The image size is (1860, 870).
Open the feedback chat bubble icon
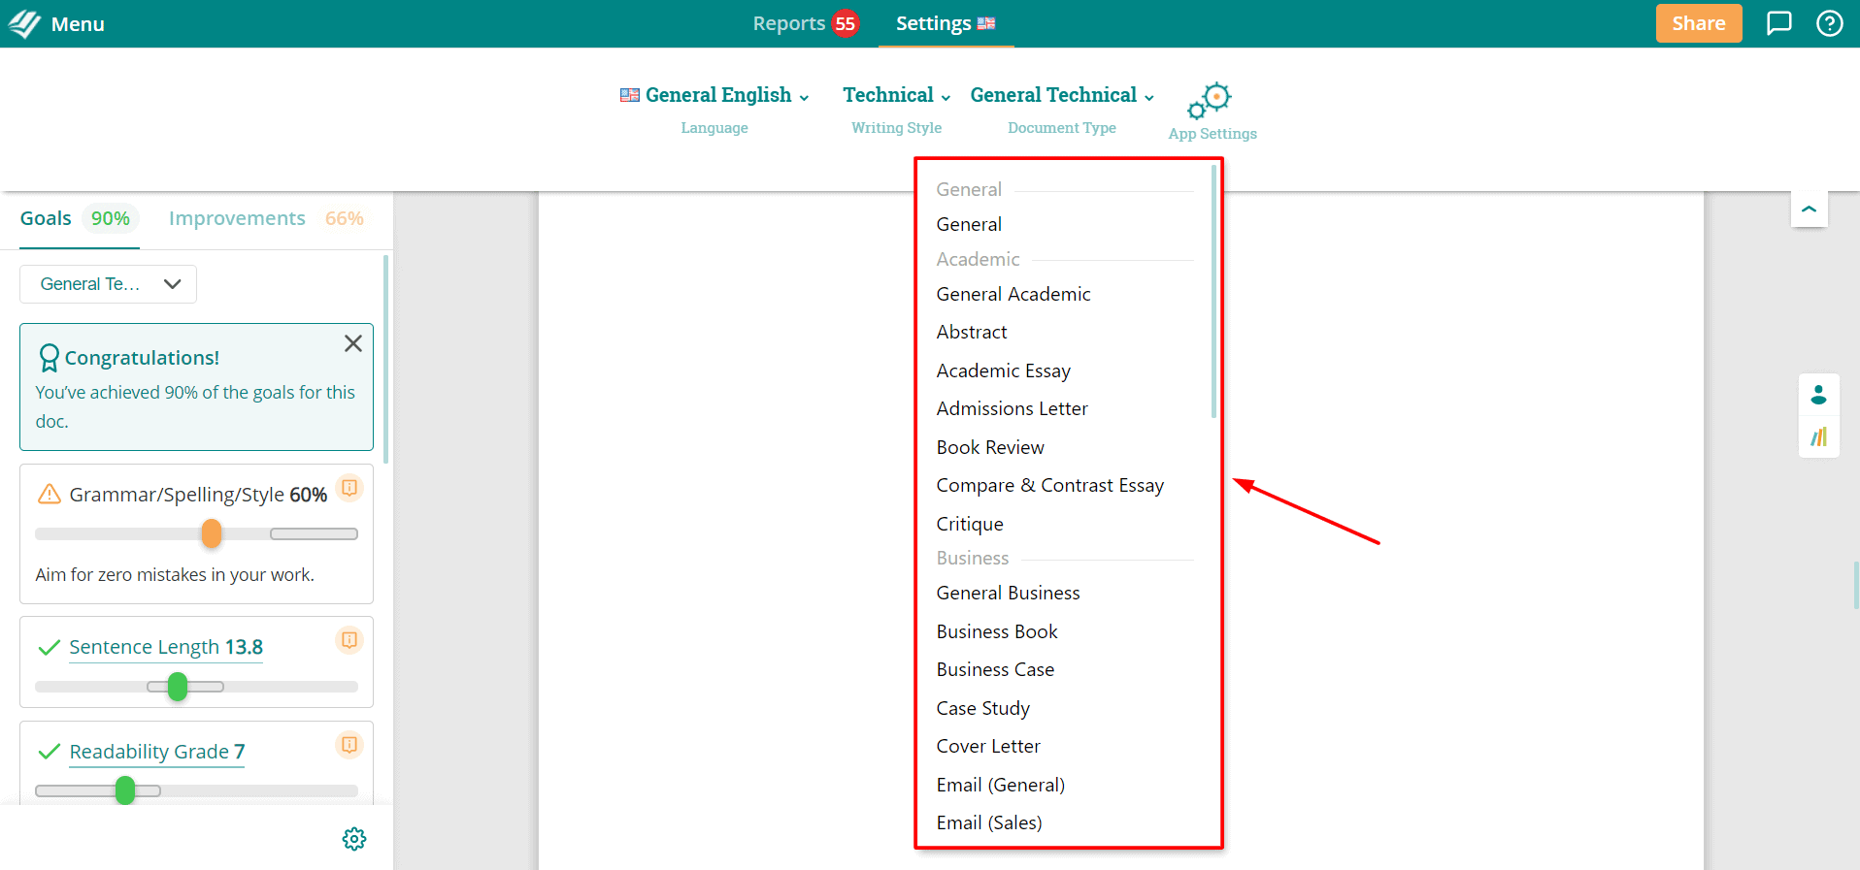pyautogui.click(x=1778, y=23)
